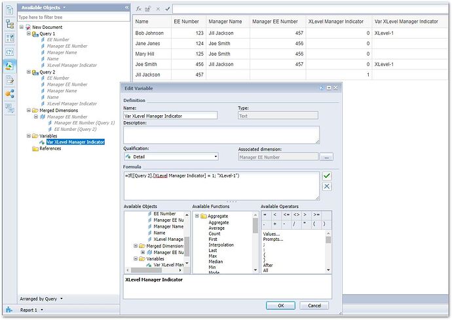
Task: Open the user prompt input sidebar icon
Action: tap(10, 52)
